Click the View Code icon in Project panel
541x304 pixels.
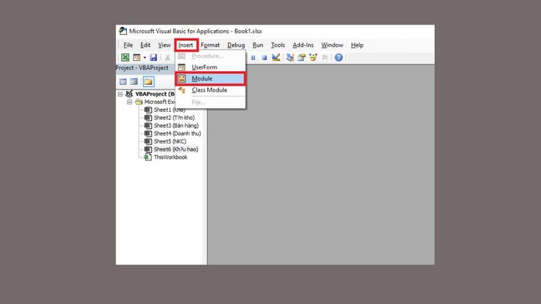123,82
